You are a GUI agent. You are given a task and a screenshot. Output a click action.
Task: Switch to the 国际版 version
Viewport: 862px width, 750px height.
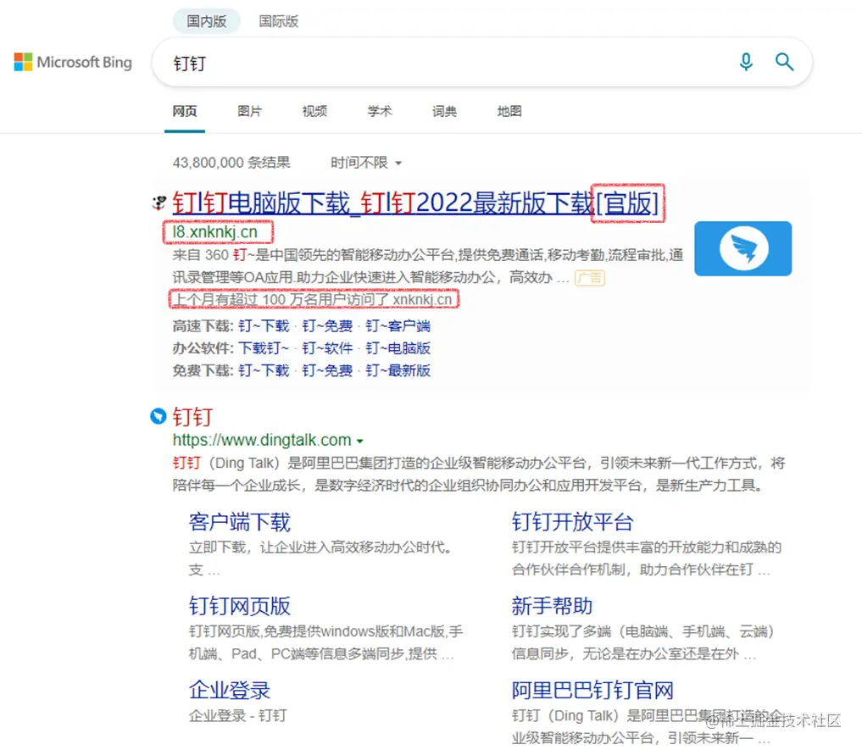(x=279, y=21)
